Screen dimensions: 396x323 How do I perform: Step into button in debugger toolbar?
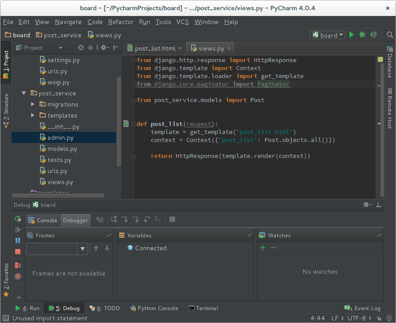[125, 219]
